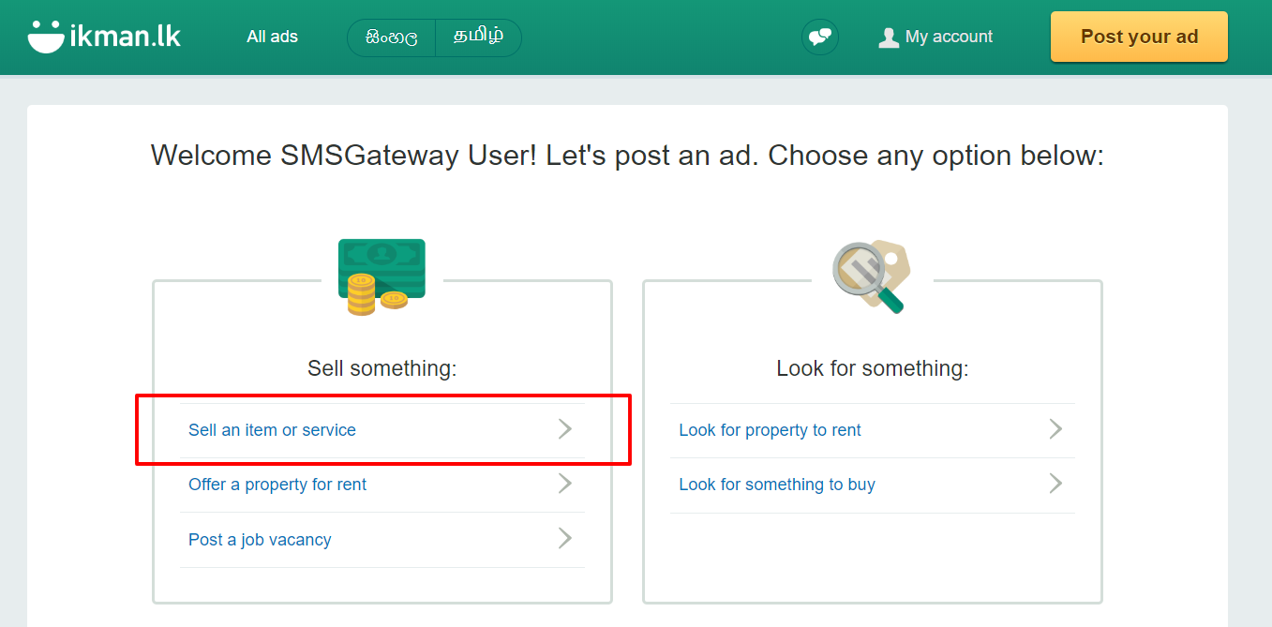Click the money and coins illustration
The image size is (1272, 627).
(382, 276)
